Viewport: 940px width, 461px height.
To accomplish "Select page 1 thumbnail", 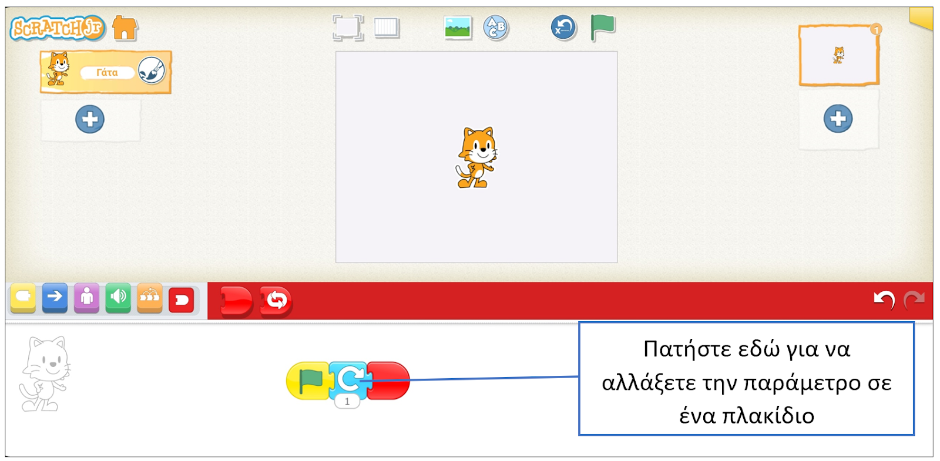I will point(839,55).
